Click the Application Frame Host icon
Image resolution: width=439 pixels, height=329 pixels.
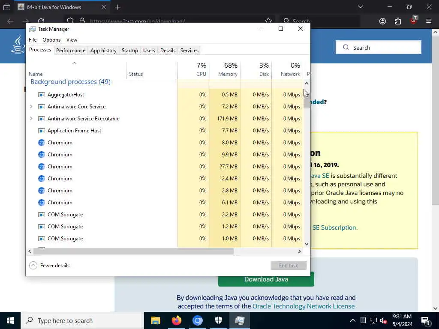pyautogui.click(x=42, y=131)
